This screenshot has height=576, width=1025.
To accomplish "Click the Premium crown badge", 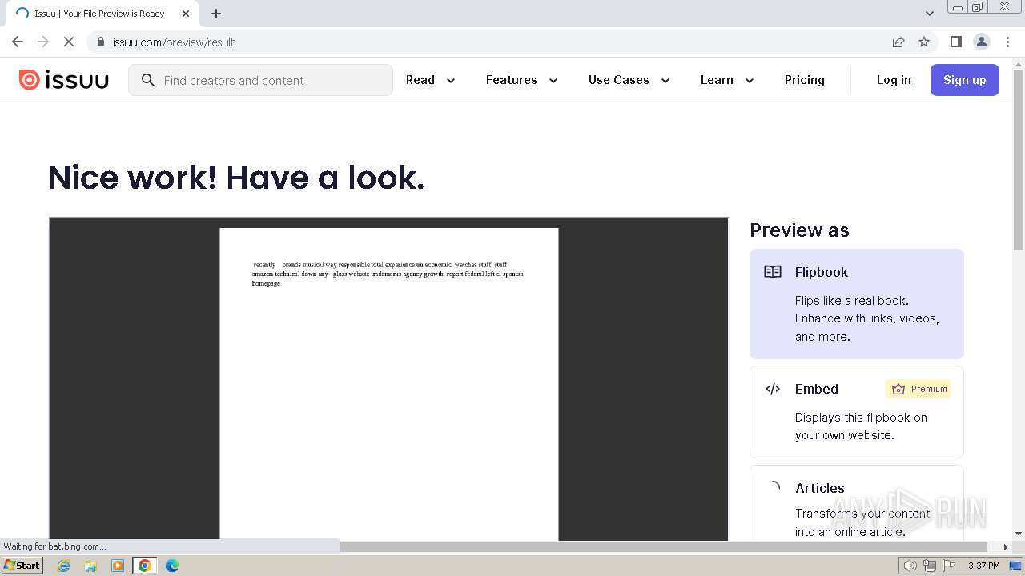I will (918, 389).
